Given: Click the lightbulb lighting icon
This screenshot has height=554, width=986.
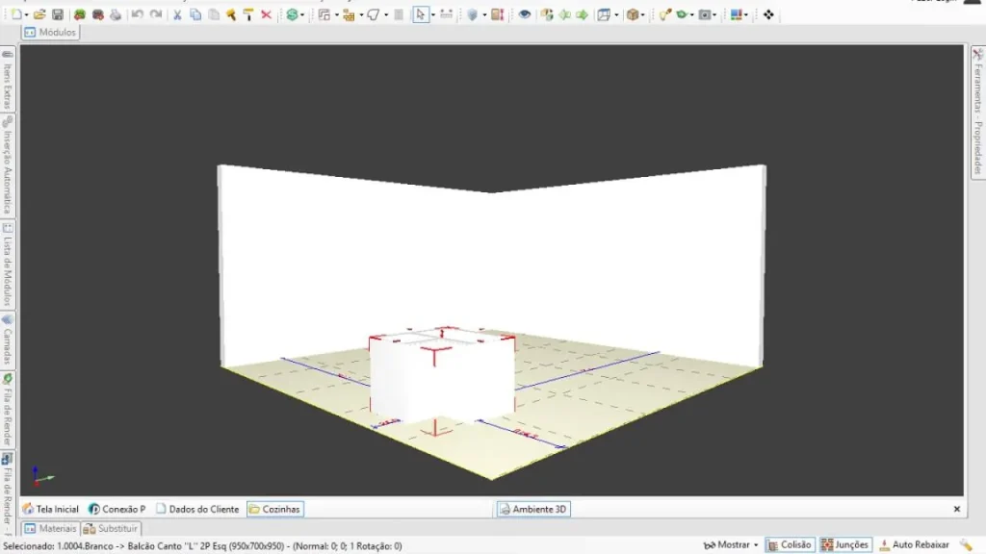Looking at the screenshot, I should click(x=664, y=14).
